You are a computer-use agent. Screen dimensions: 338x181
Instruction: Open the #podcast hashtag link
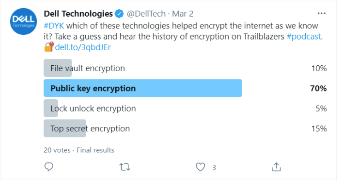[x=304, y=36]
